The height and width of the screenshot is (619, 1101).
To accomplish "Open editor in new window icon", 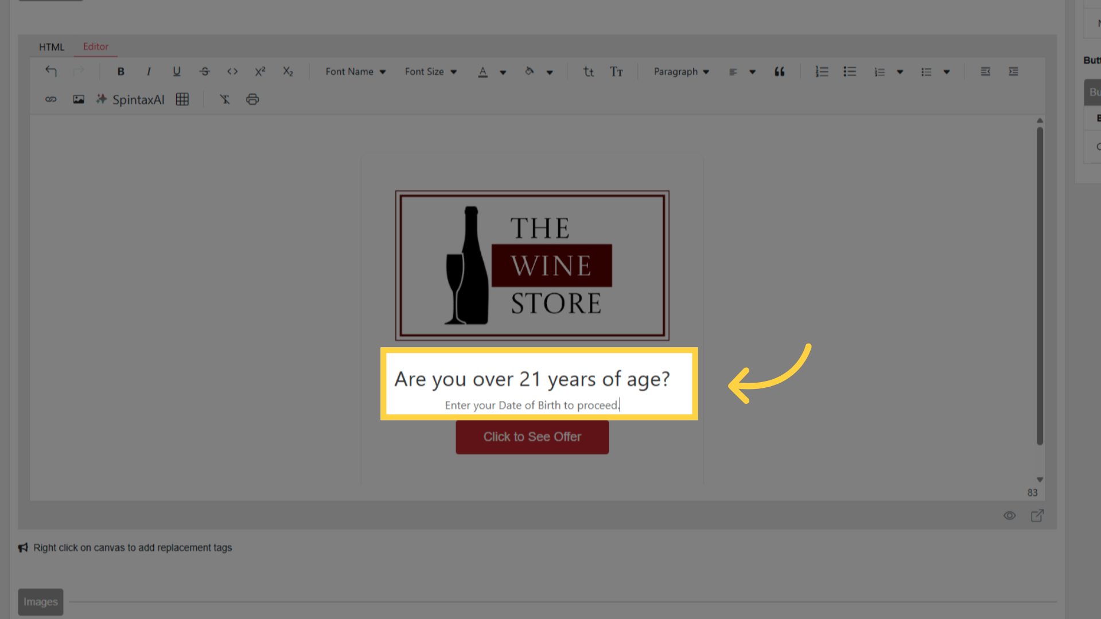I will coord(1037,516).
